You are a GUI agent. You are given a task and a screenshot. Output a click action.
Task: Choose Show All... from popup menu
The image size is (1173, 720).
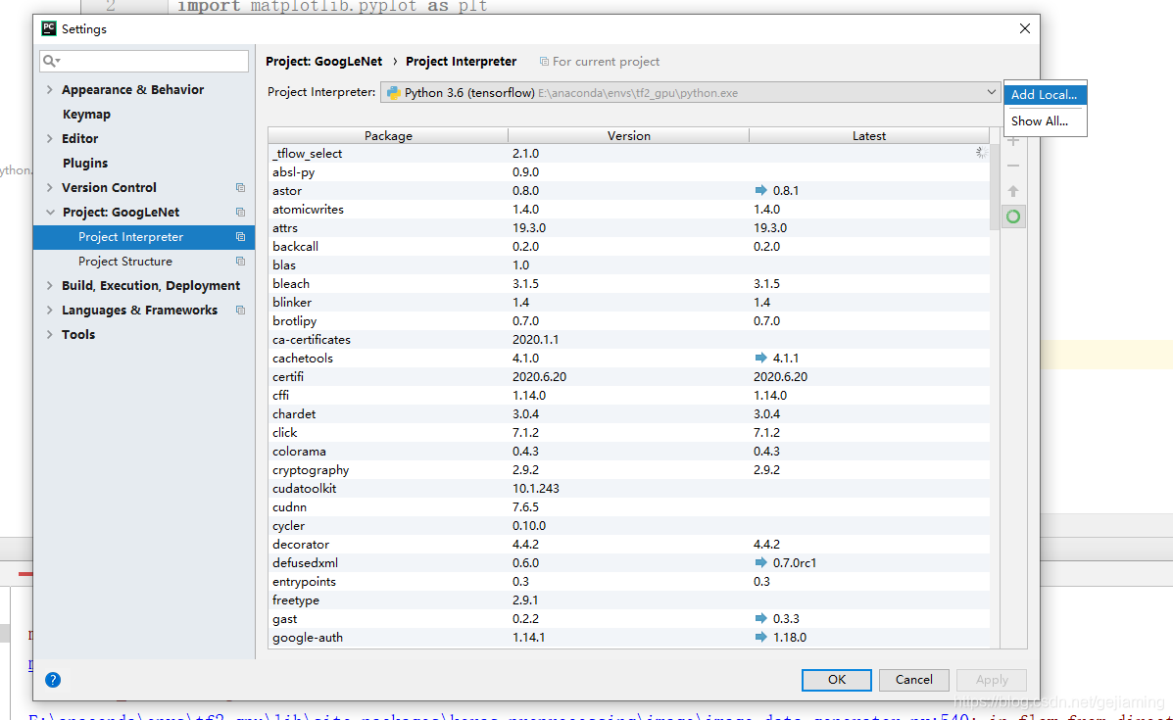click(1045, 121)
